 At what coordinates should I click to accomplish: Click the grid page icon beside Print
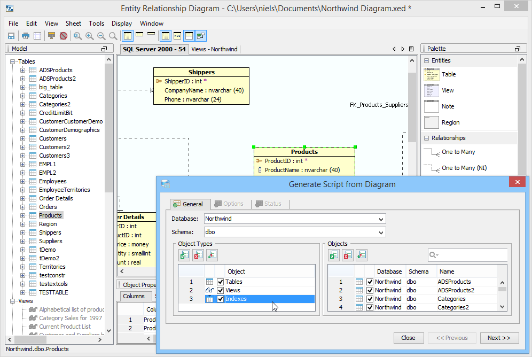tap(37, 36)
